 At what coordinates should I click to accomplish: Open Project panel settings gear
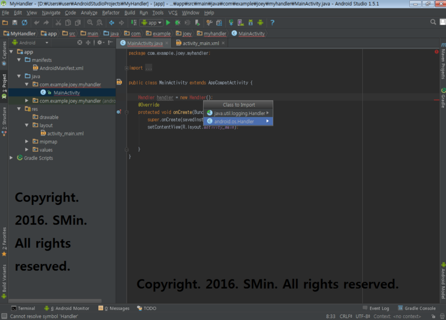100,42
